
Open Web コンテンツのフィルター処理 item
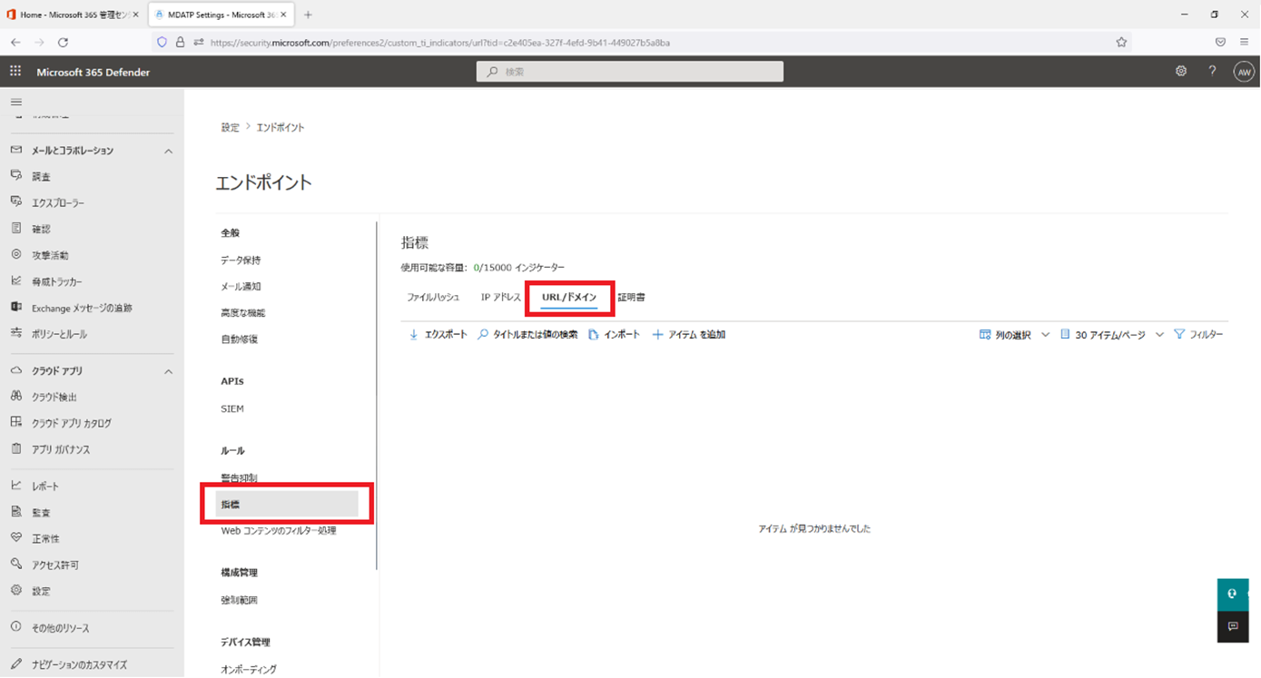[x=279, y=531]
